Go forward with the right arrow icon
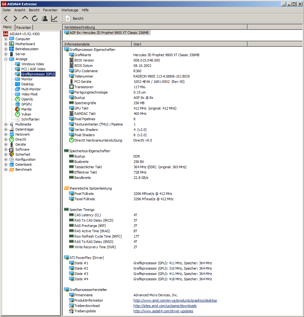The image size is (304, 317). point(15,19)
